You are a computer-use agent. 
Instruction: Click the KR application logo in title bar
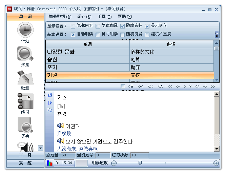point(9,9)
